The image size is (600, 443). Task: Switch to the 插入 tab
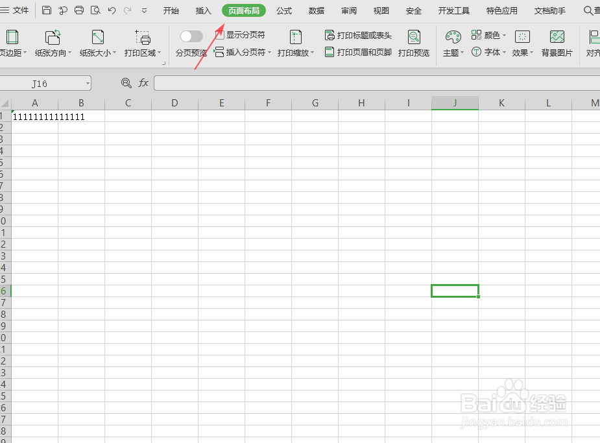(203, 11)
